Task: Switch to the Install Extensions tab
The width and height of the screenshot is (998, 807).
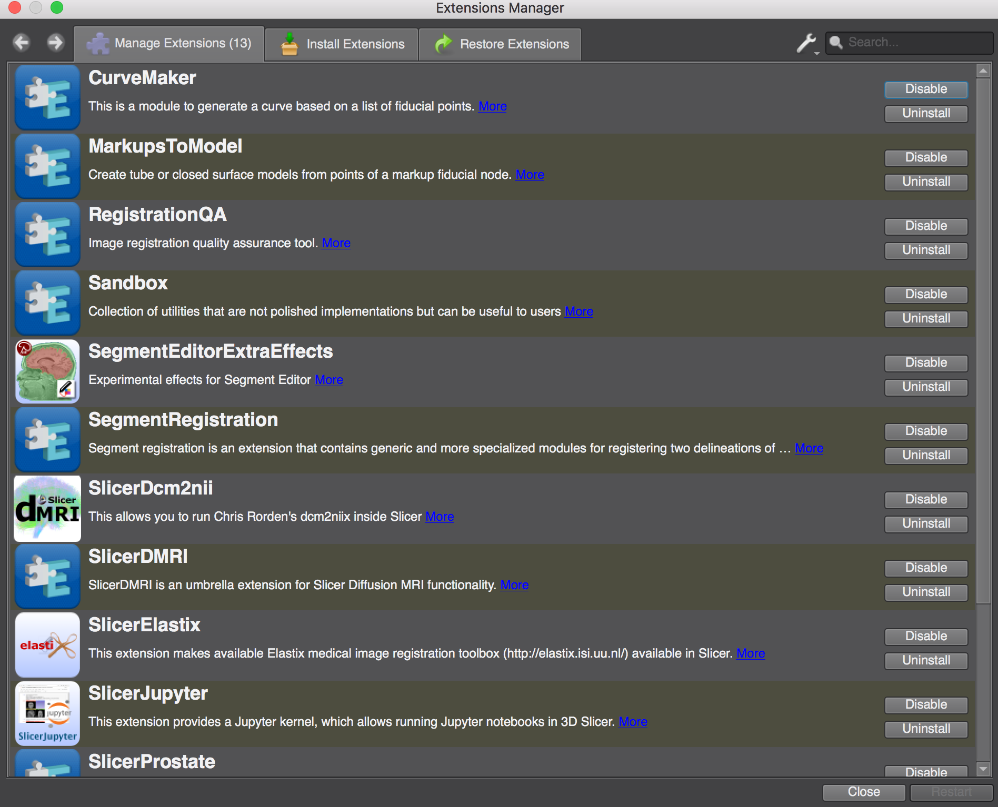Action: 341,44
